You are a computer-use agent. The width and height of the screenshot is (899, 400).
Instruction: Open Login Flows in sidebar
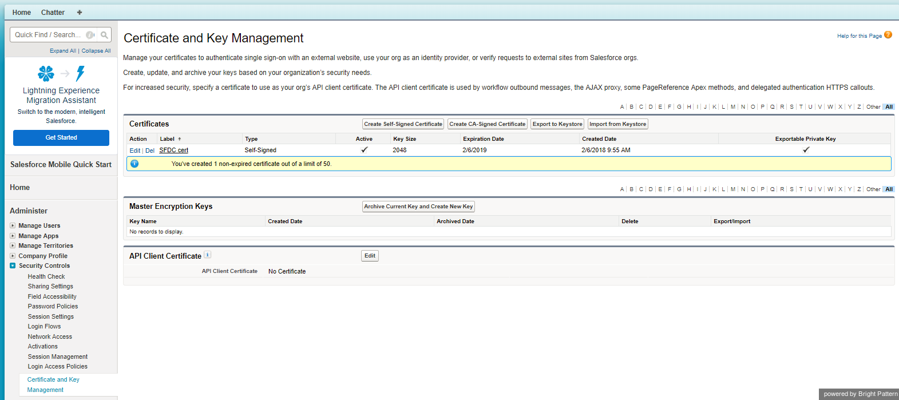click(x=44, y=326)
